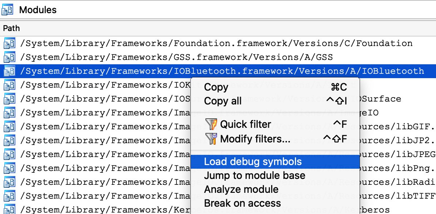Select the GSS.framework module row
This screenshot has width=436, height=214.
point(176,58)
